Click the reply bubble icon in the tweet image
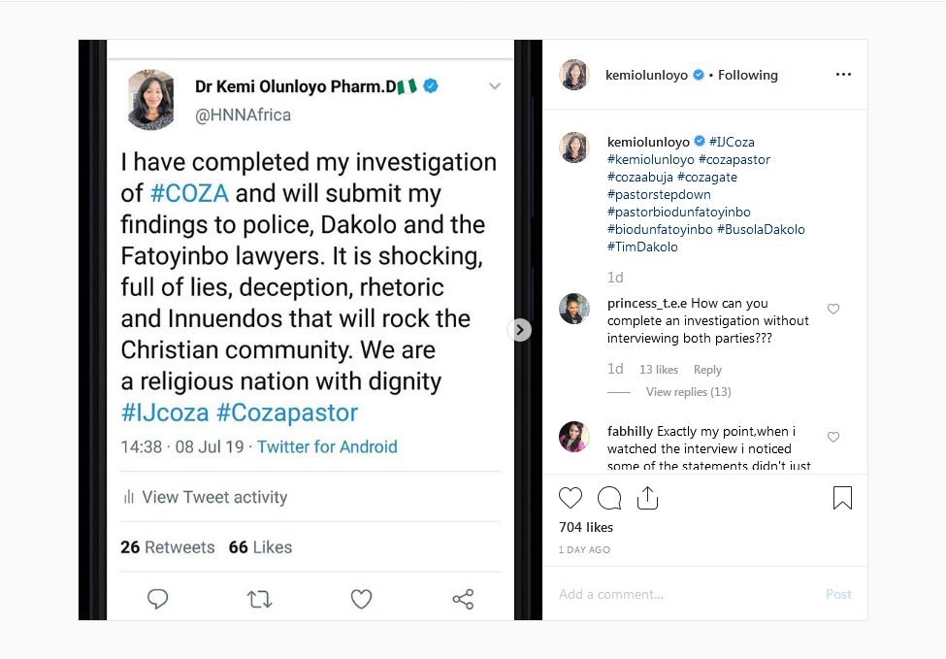This screenshot has height=659, width=946. tap(157, 599)
